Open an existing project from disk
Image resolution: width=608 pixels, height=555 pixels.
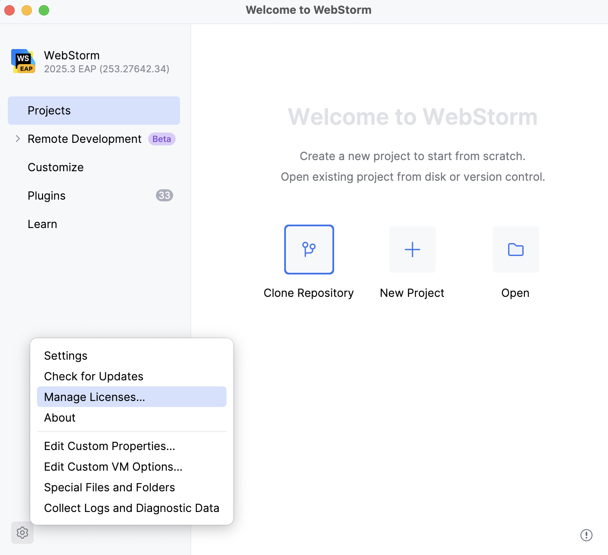[x=515, y=250]
